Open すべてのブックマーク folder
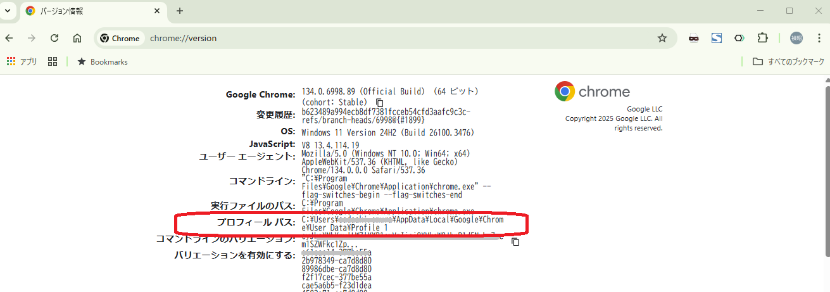Screen dimensions: 830x292 788,61
